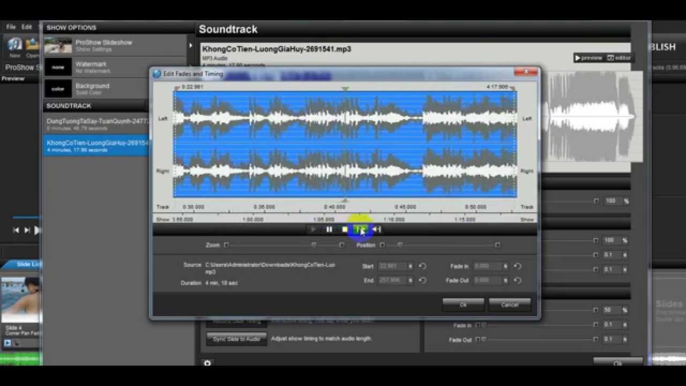
Task: Click the 'color' background thumbnail
Action: 58,88
